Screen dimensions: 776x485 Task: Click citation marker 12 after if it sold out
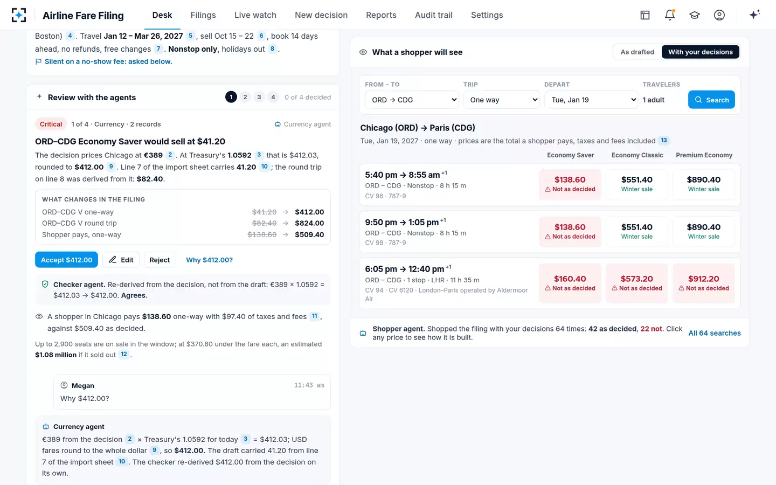point(124,355)
